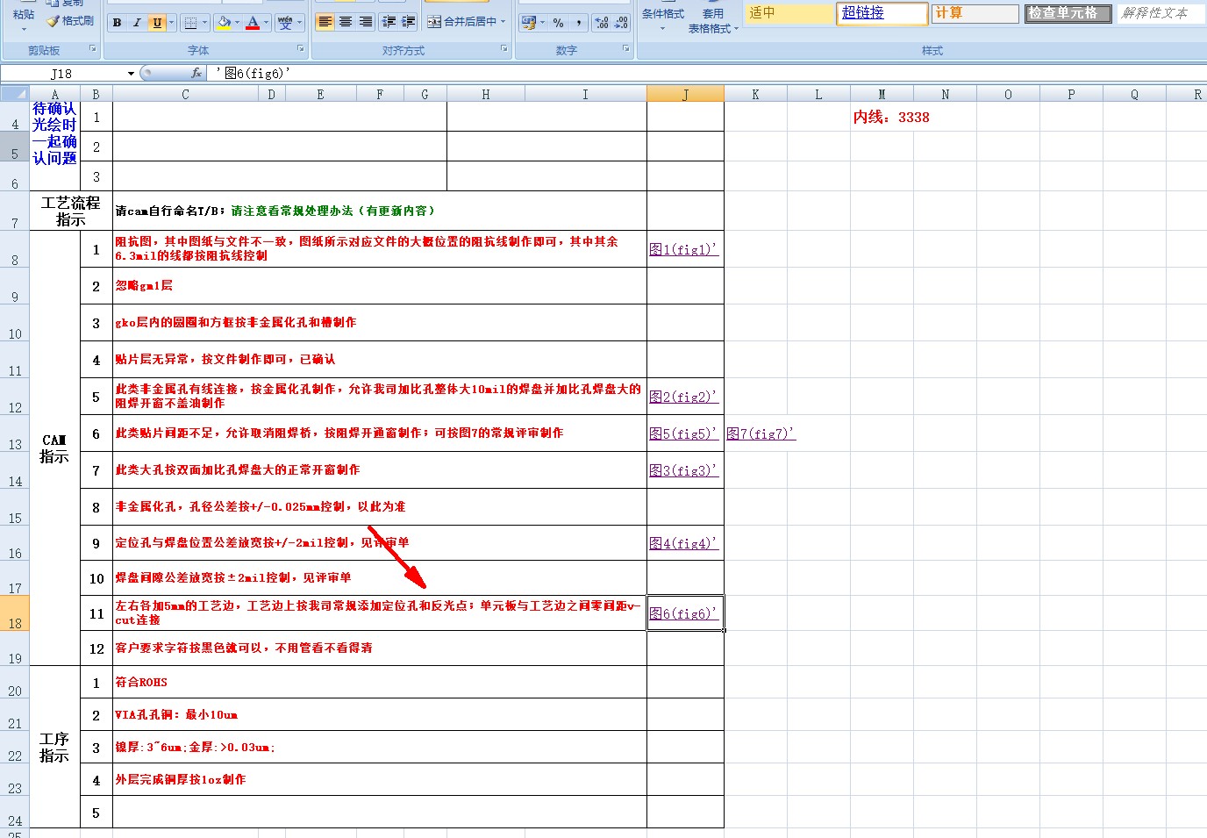Click the 外层完成铜厚按1oz制作 cell
Image resolution: width=1207 pixels, height=838 pixels.
380,780
